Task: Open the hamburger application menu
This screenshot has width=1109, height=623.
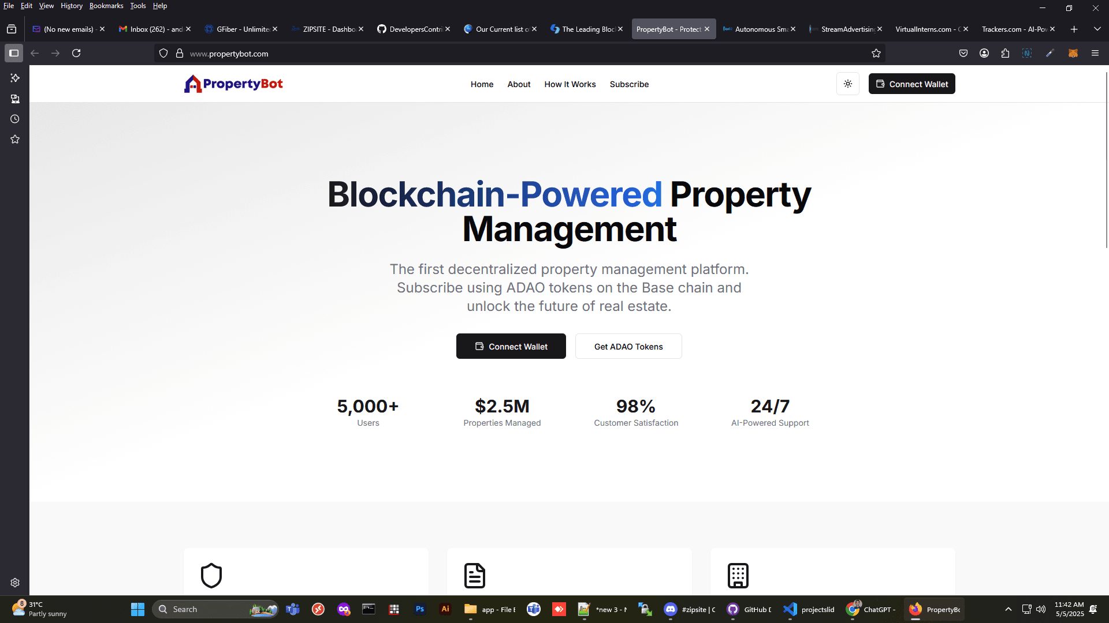Action: point(1096,53)
